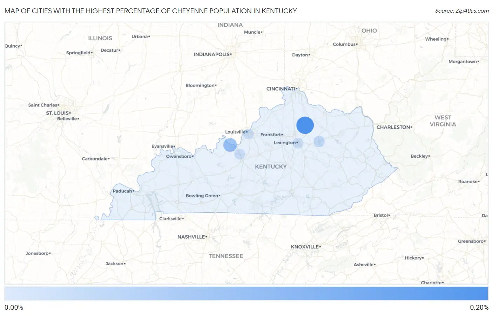Click the Bloomington city label
493x315 pixels.
pos(200,85)
